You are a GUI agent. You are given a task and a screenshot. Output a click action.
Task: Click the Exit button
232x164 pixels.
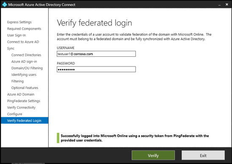(203, 156)
